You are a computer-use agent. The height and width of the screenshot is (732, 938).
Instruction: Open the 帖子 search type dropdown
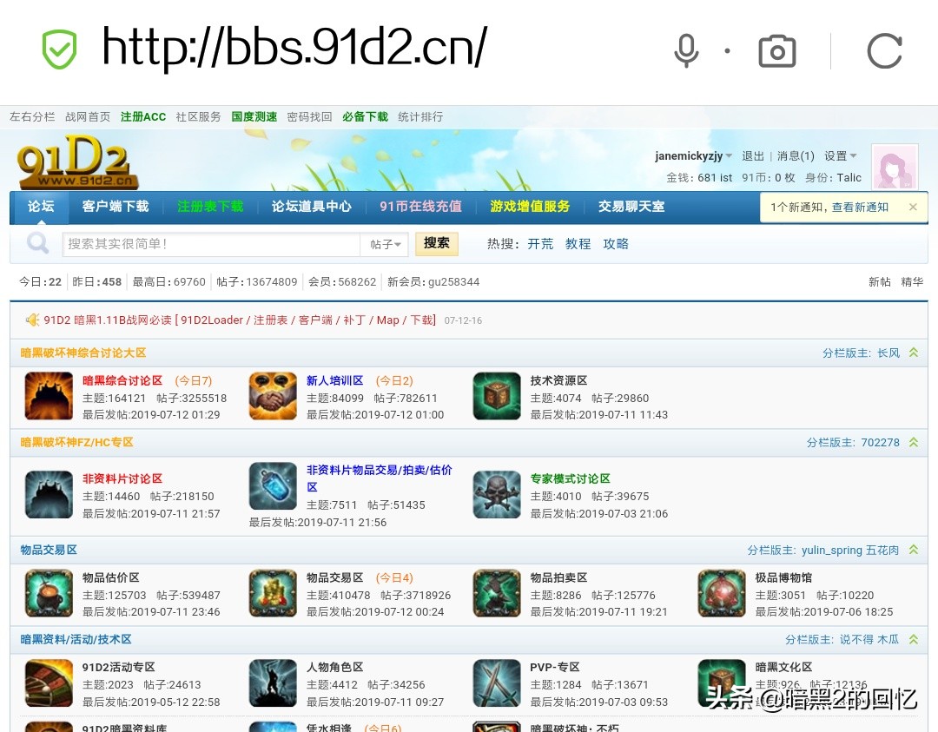point(385,244)
